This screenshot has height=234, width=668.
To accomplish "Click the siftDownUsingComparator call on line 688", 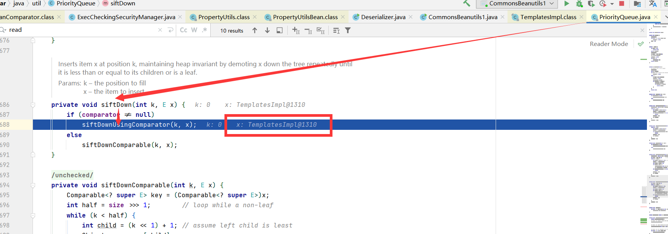I will pyautogui.click(x=126, y=124).
